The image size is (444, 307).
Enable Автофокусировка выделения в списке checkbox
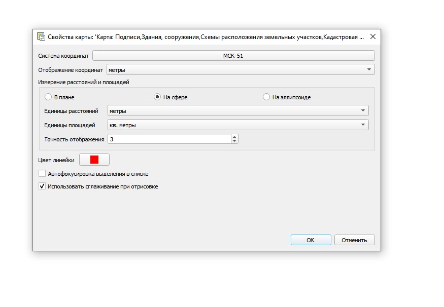pyautogui.click(x=43, y=174)
